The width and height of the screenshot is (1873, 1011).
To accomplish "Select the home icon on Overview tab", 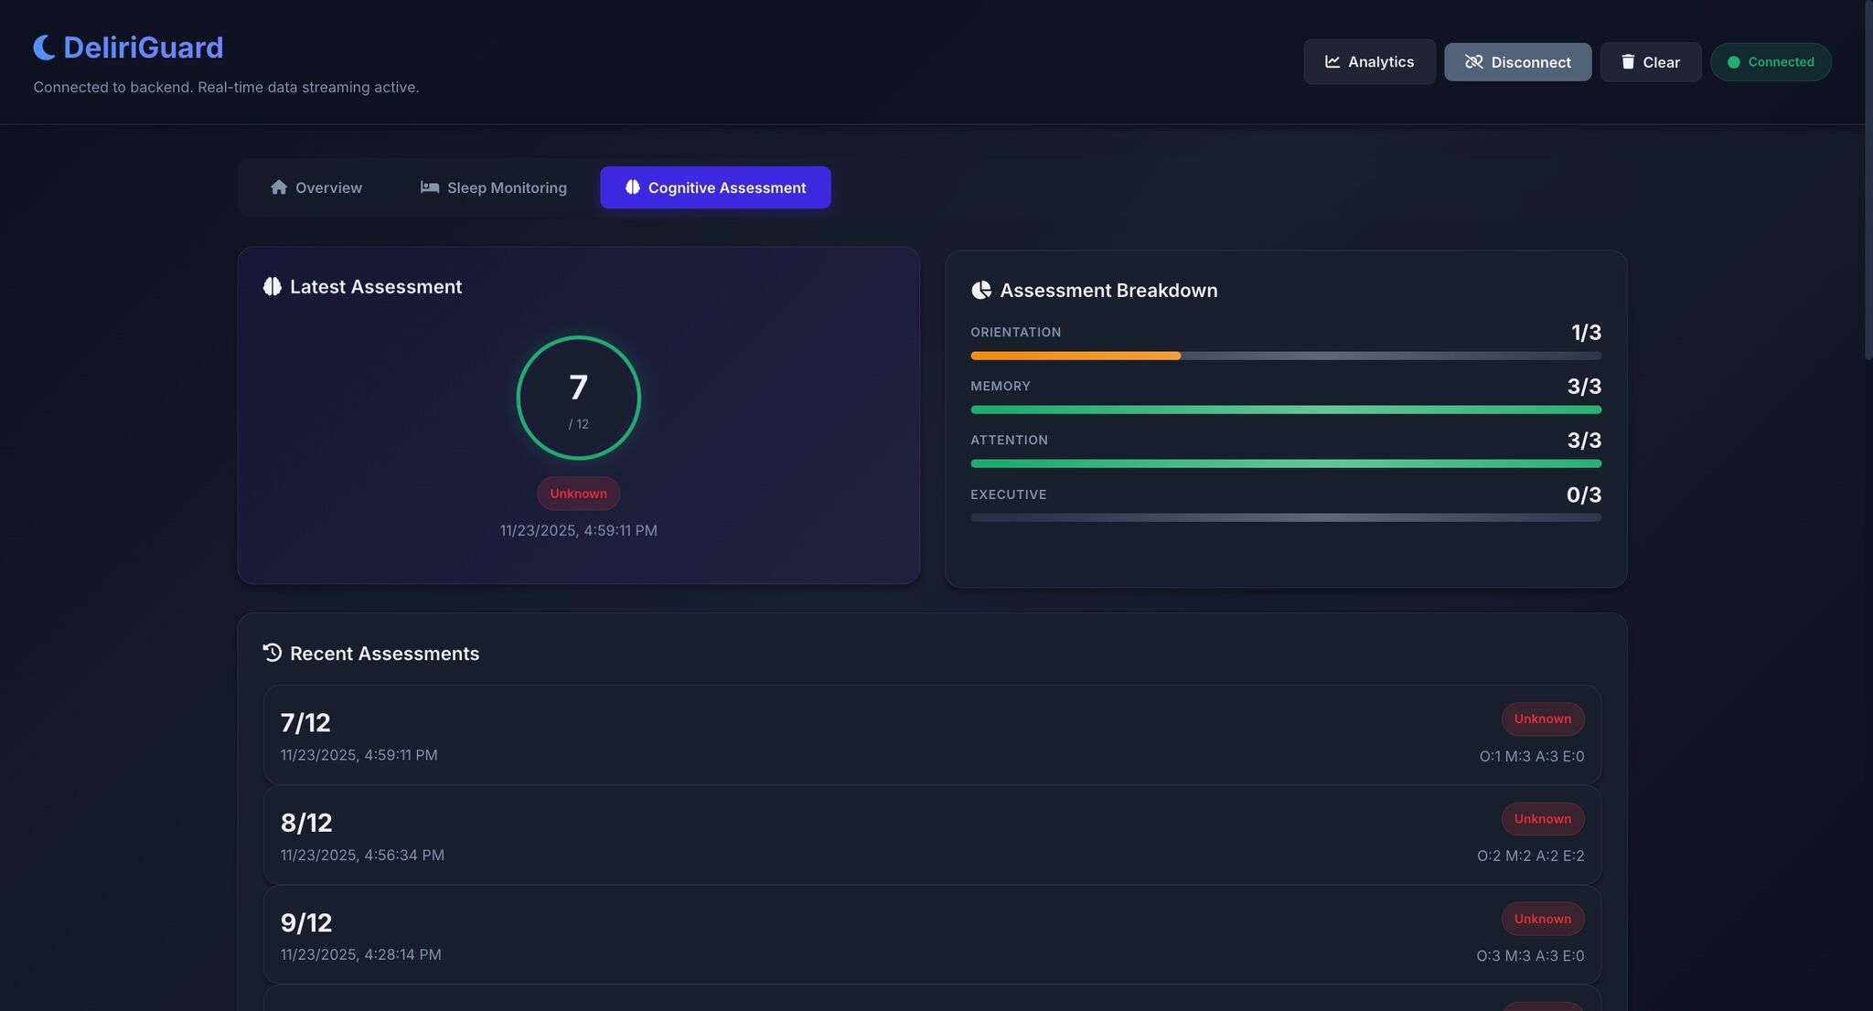I will (279, 186).
